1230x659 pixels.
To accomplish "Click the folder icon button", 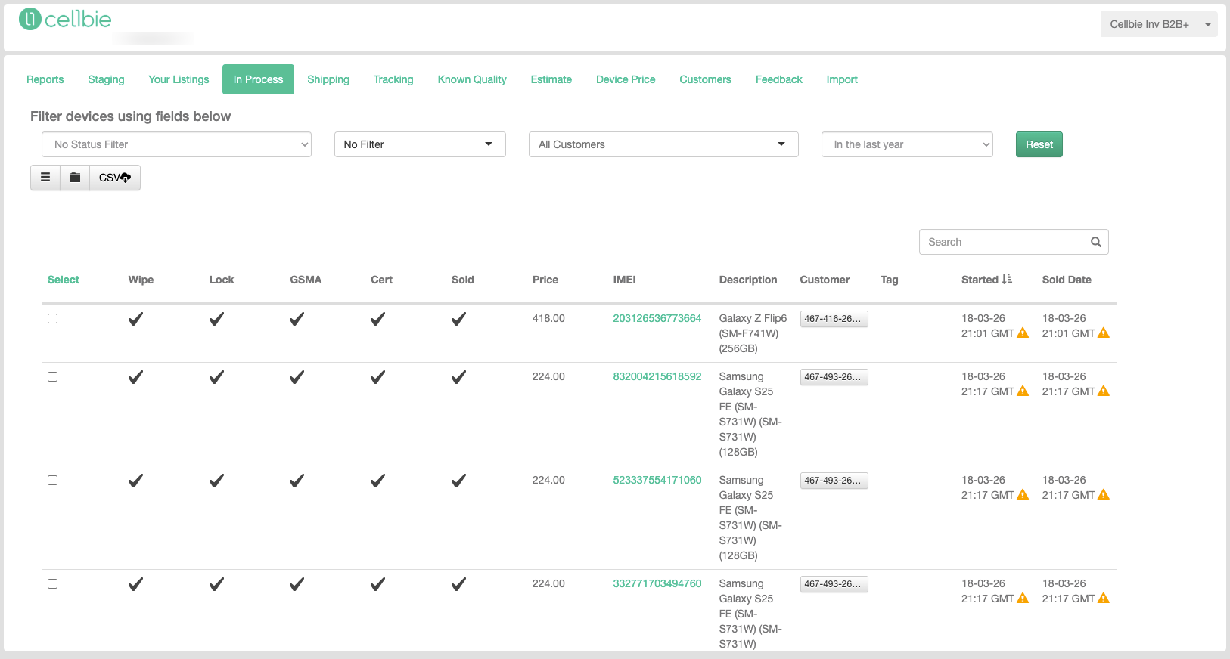I will 75,178.
